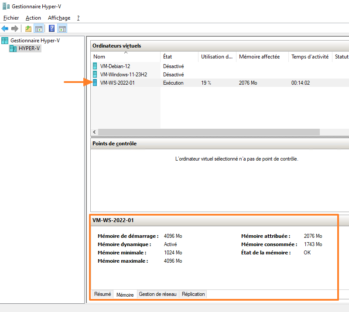
Task: Sort list by État column header
Action: [168, 57]
